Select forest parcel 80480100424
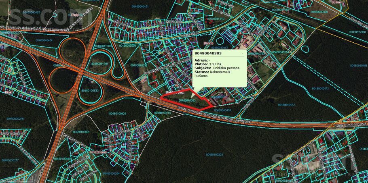Viewport: 368px width, 183px height. [x=117, y=114]
